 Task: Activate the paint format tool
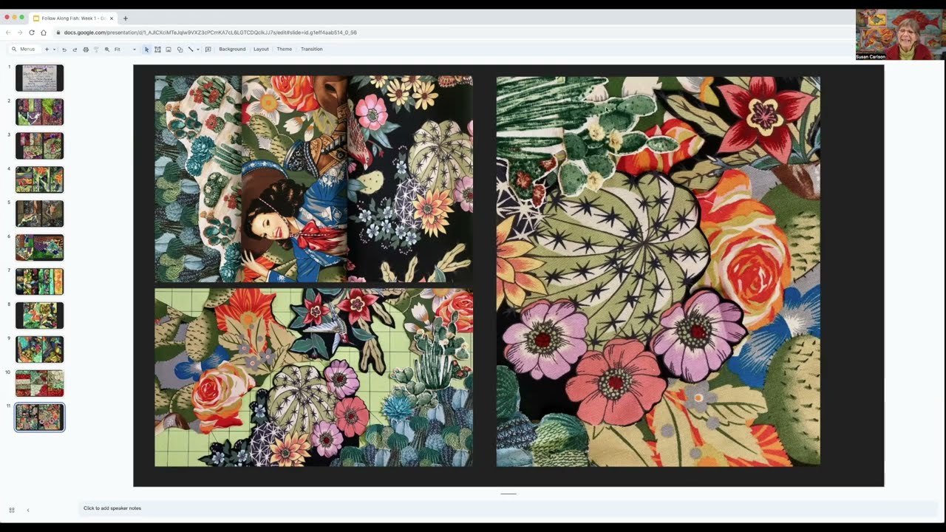(x=96, y=50)
